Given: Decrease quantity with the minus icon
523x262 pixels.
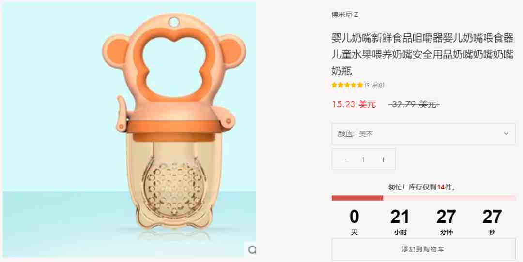Looking at the screenshot, I should [344, 160].
